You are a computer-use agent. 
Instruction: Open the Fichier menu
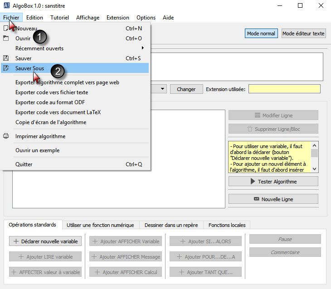pyautogui.click(x=11, y=18)
